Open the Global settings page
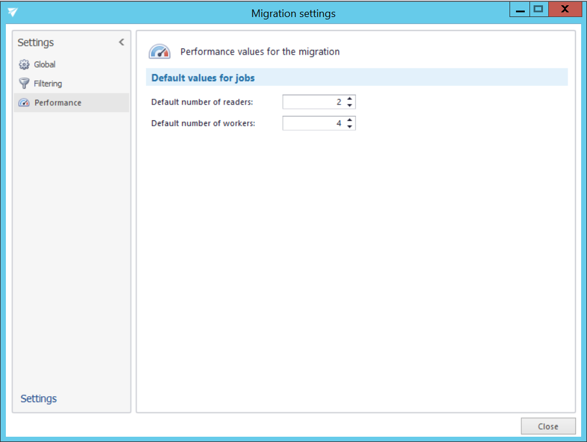Viewport: 587px width, 442px height. pyautogui.click(x=45, y=65)
